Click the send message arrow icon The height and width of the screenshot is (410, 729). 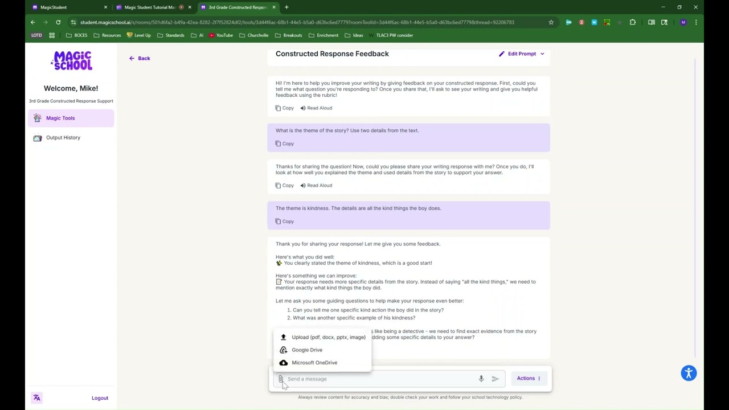click(495, 379)
